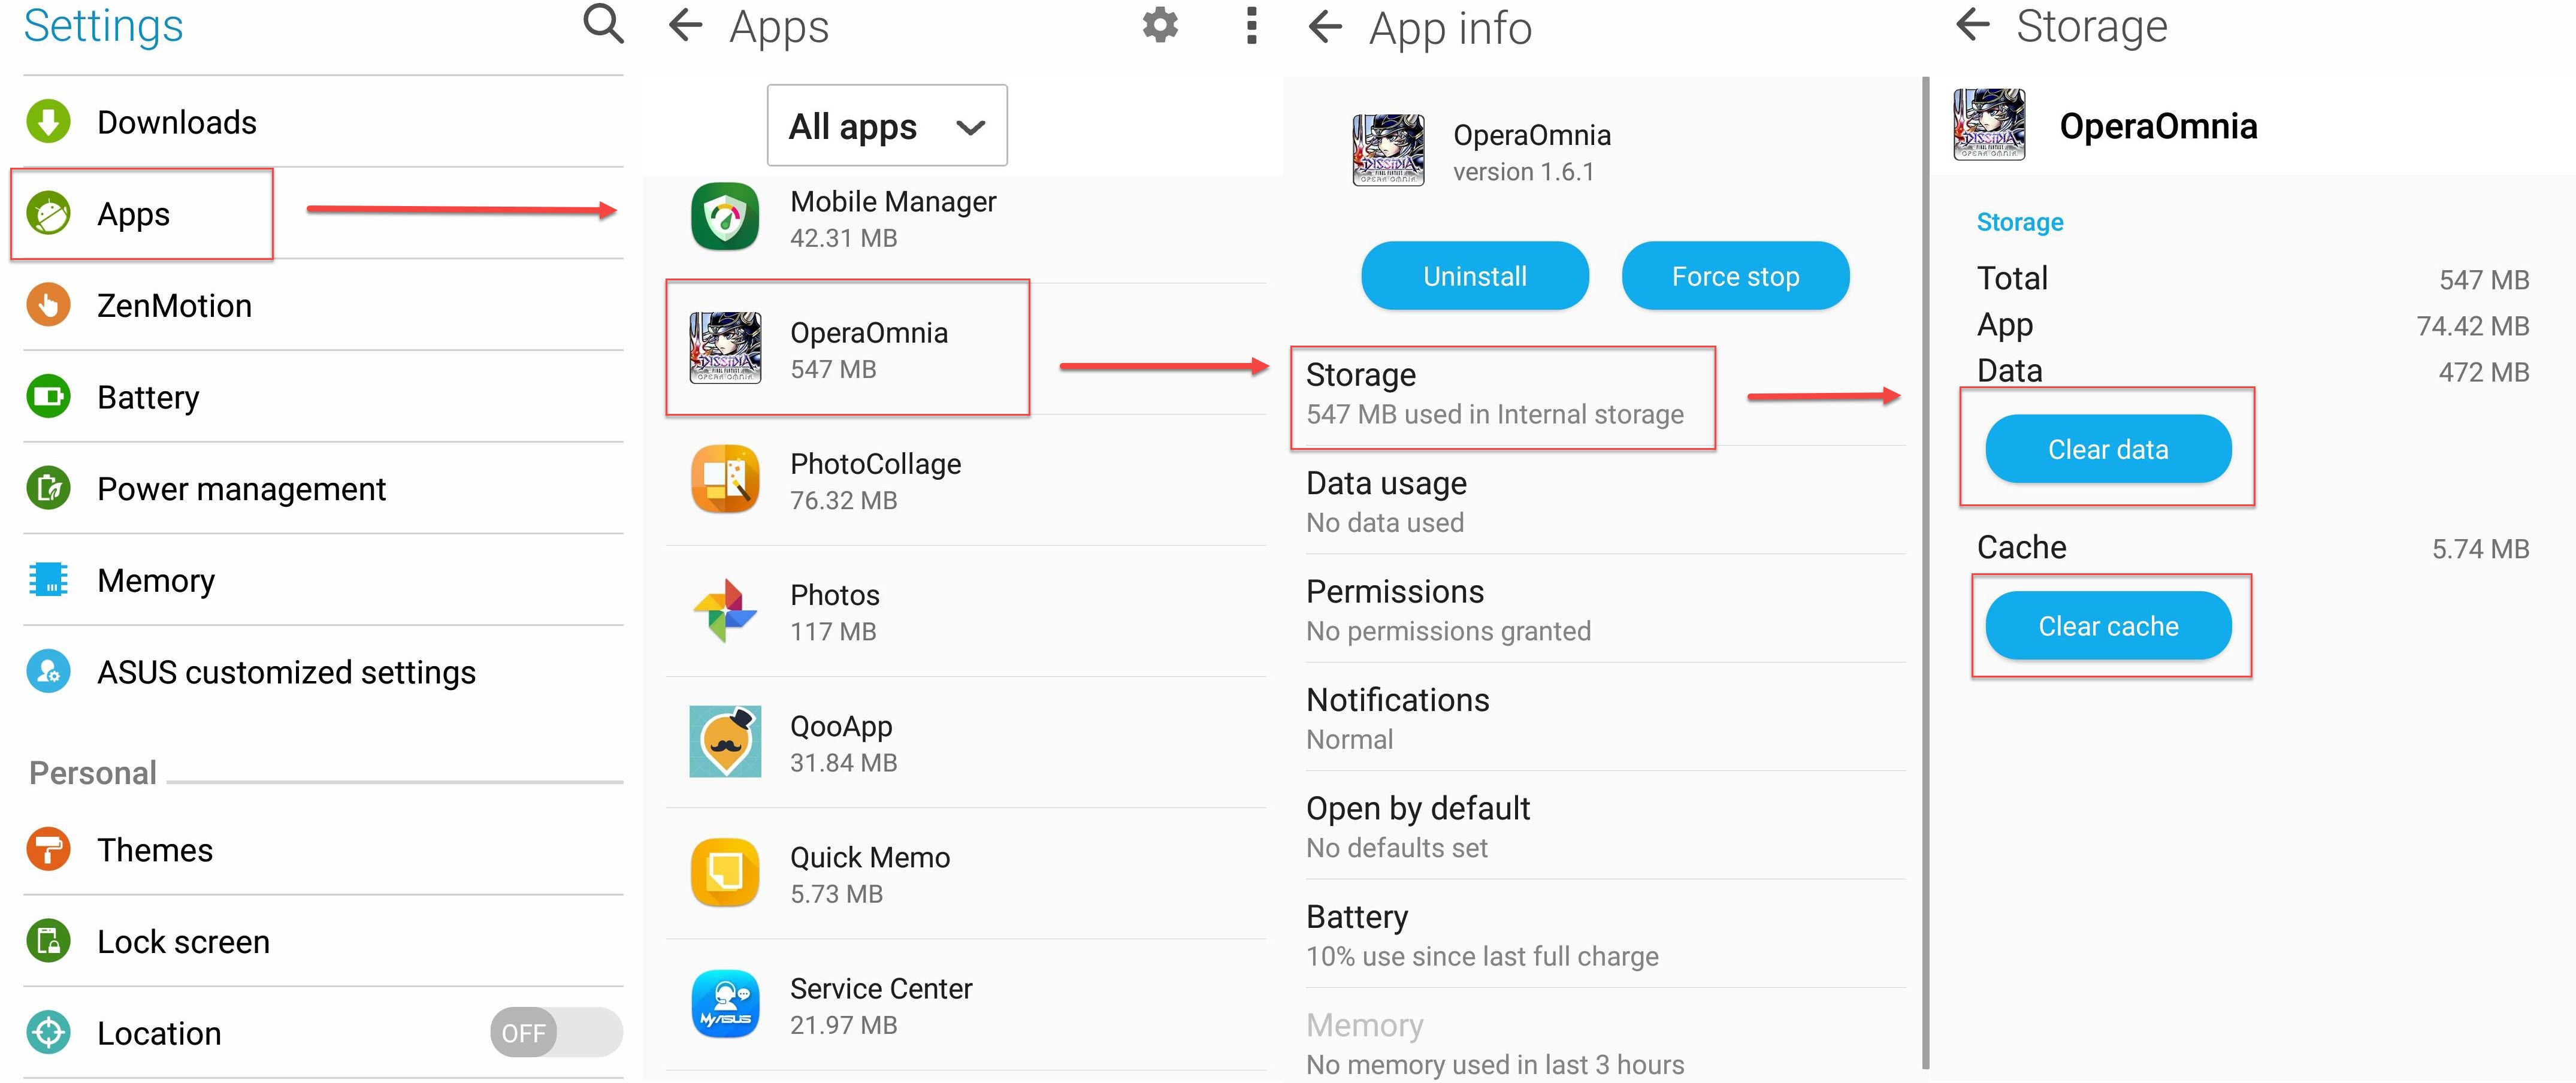Tap the Mobile Manager shield icon
2576x1083 pixels.
pos(725,216)
